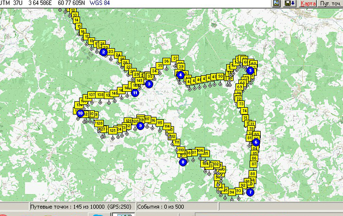Click yellow waypoint flag 125
Image resolution: width=343 pixels, height=216 pixels.
coord(113,131)
